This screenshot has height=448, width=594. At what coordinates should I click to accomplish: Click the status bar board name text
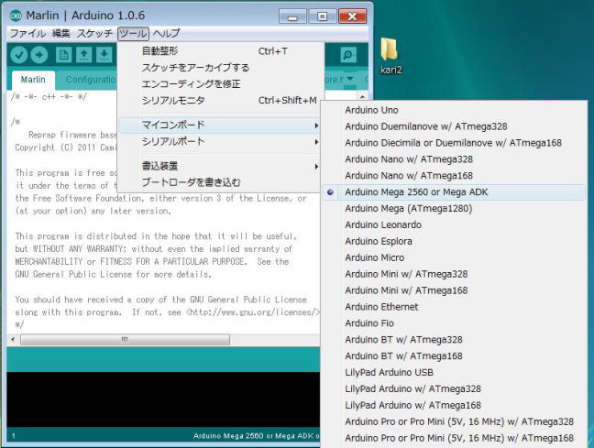click(256, 436)
